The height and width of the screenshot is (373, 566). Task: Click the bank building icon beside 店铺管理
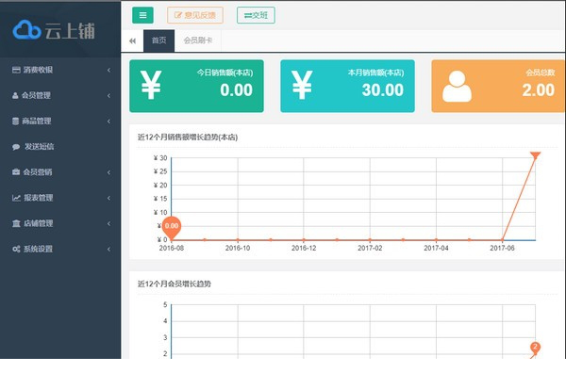pyautogui.click(x=16, y=223)
